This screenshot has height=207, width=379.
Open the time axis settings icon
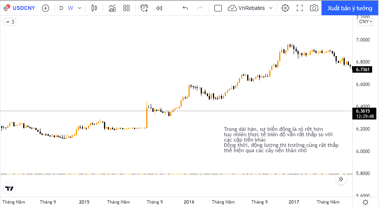[x=365, y=202]
